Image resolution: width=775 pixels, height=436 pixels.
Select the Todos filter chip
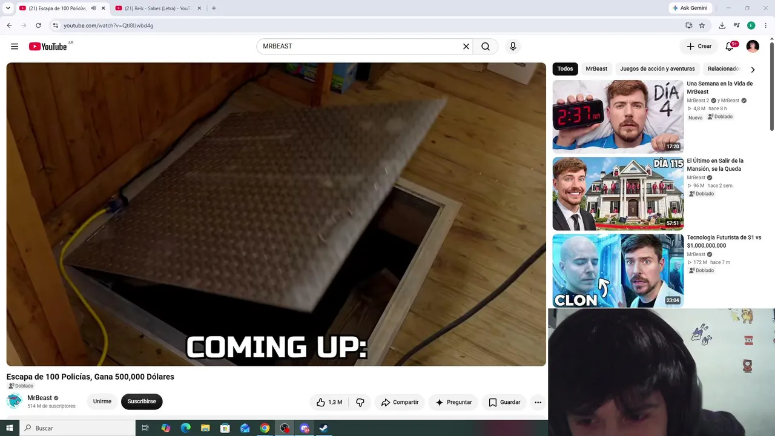tap(565, 69)
